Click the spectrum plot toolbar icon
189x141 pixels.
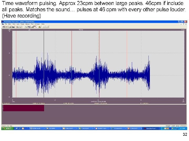pos(13,27)
